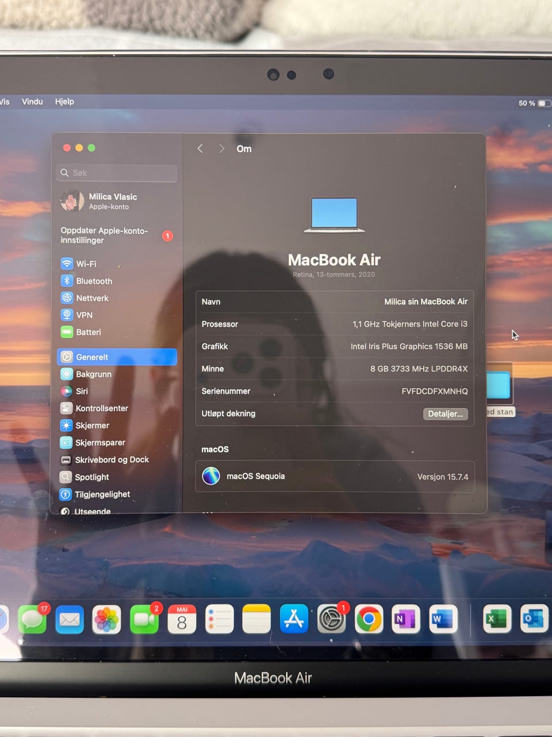Screen dimensions: 552x737
Task: Open Reminders app in Dock
Action: click(219, 620)
